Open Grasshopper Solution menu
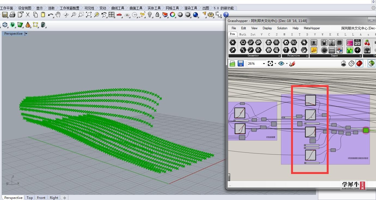376x200 pixels. pos(282,28)
